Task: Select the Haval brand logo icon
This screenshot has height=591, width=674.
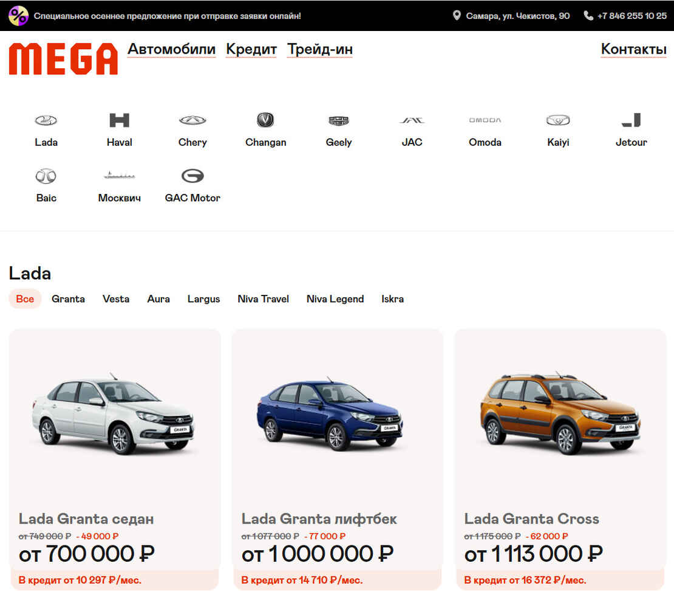Action: pos(120,120)
